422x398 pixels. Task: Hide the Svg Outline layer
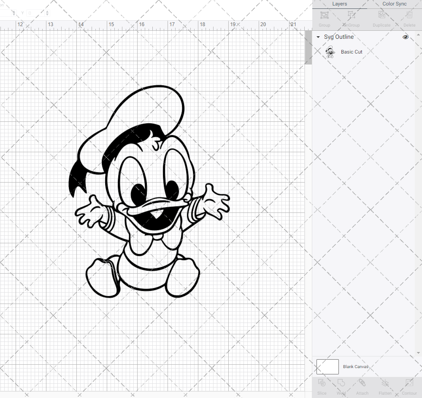406,37
